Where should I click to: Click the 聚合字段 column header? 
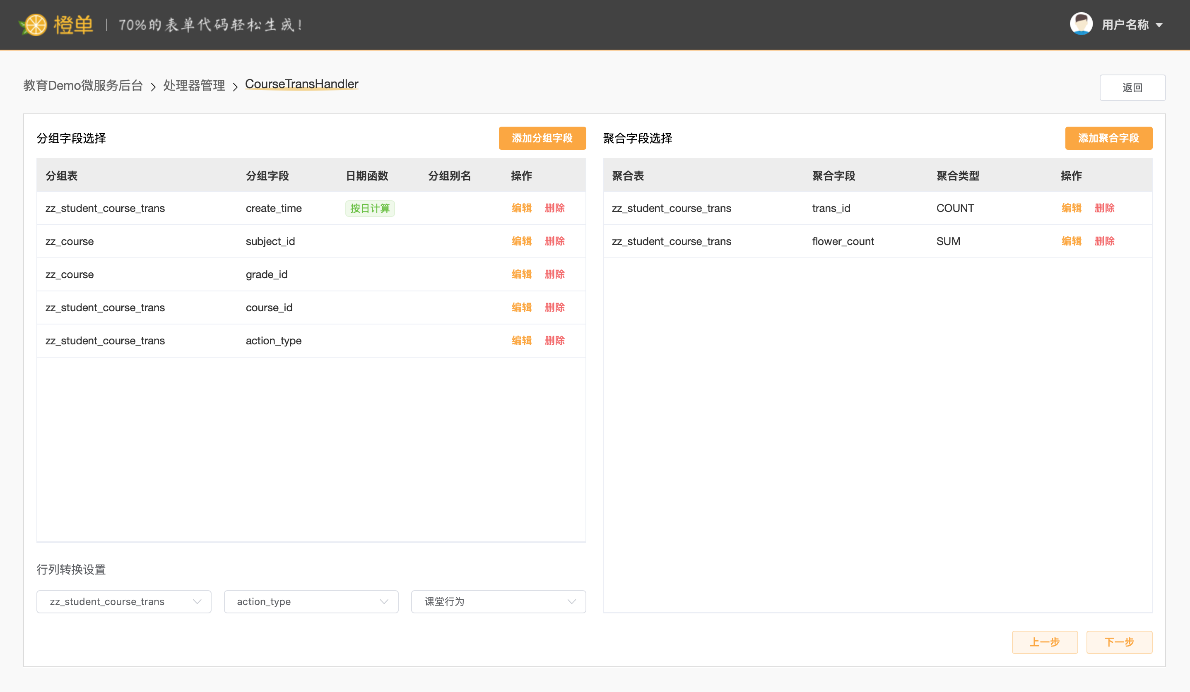pos(833,175)
